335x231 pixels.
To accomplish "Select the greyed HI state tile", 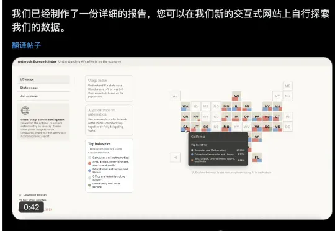I will [175, 158].
